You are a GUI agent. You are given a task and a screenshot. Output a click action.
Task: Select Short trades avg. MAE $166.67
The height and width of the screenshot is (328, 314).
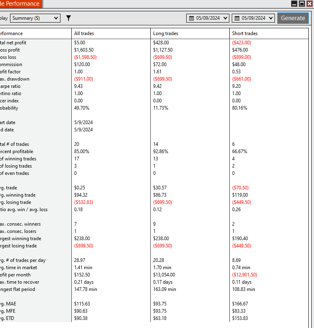pos(240,304)
